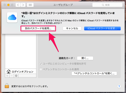126x93 pixels.
Task: Click the ユーザとグループ window title
Action: (63, 5)
